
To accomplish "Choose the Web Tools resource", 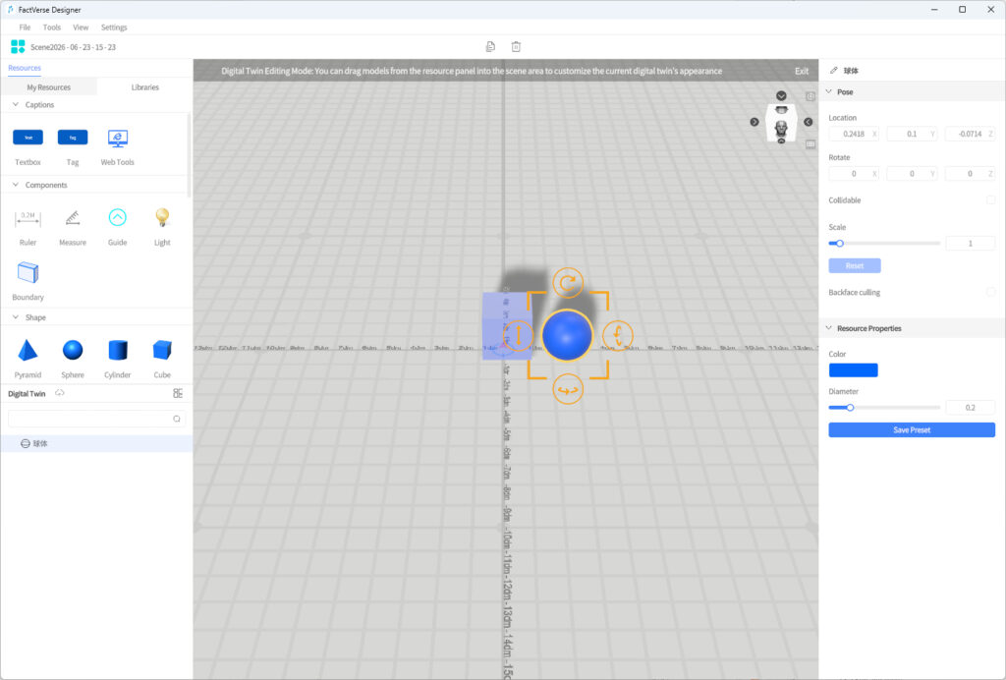I will point(118,138).
